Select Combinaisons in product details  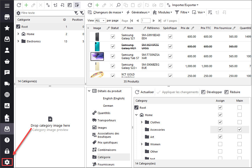[107, 150]
